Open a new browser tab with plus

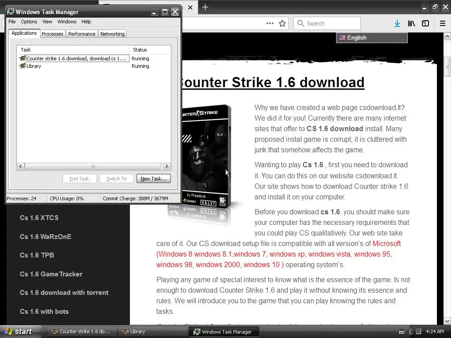click(205, 7)
